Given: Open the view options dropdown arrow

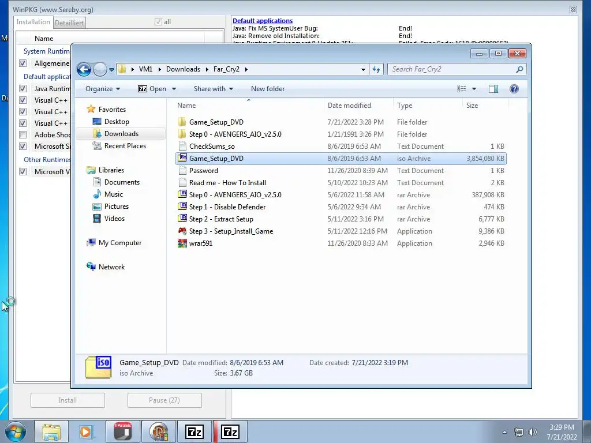Looking at the screenshot, I should coord(474,89).
